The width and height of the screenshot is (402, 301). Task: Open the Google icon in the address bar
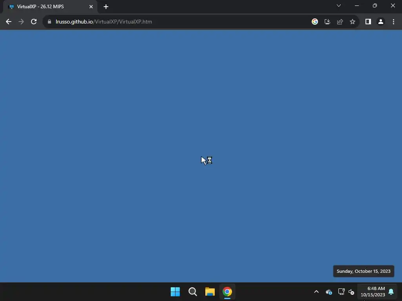(x=315, y=22)
